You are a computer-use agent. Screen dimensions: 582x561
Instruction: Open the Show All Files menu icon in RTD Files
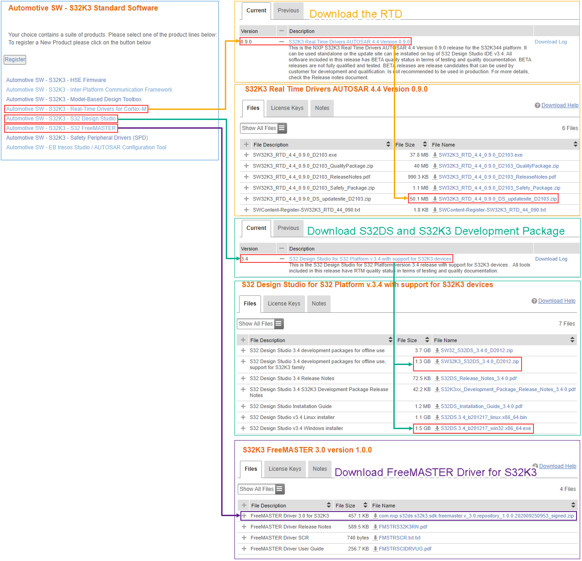[281, 128]
